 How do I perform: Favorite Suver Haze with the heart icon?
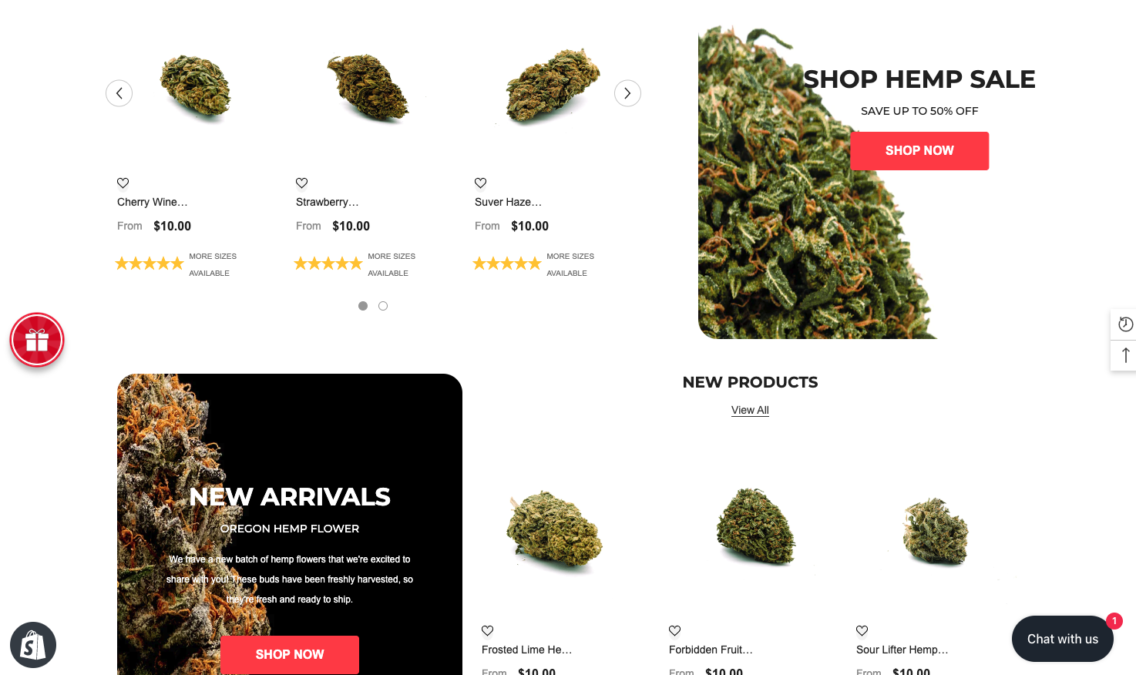click(480, 183)
